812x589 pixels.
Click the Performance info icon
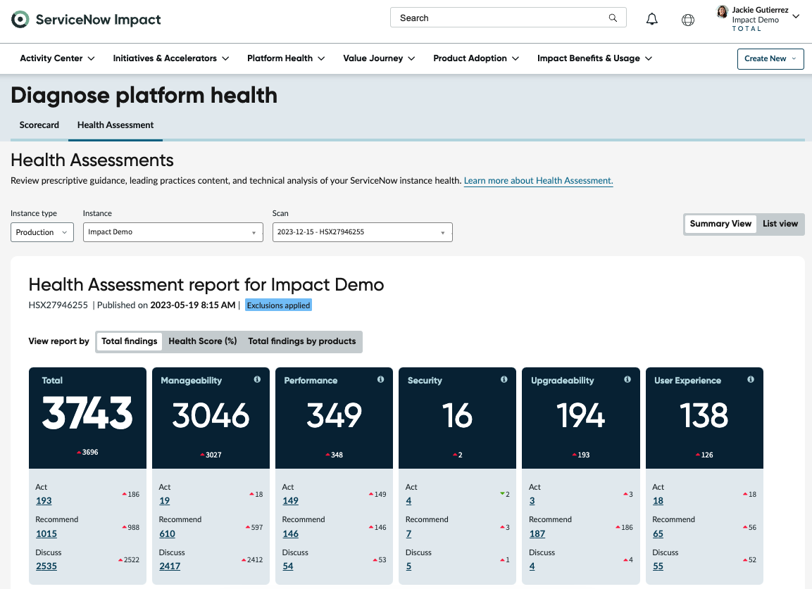click(380, 379)
